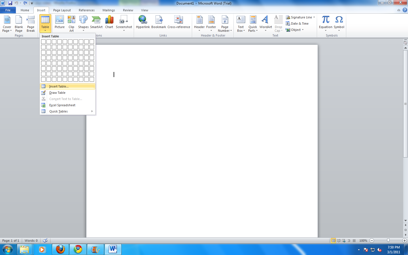Screen dimensions: 408x255
Task: Click the Date & Time button
Action: click(297, 24)
